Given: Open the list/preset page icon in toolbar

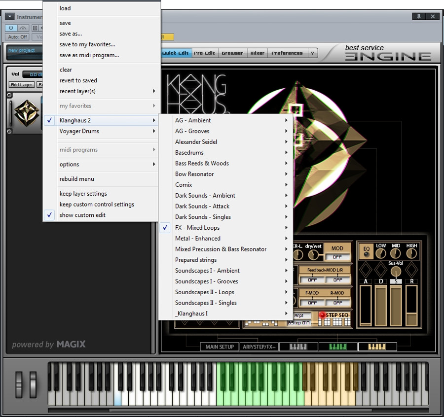Looking at the screenshot, I should tap(35, 28).
